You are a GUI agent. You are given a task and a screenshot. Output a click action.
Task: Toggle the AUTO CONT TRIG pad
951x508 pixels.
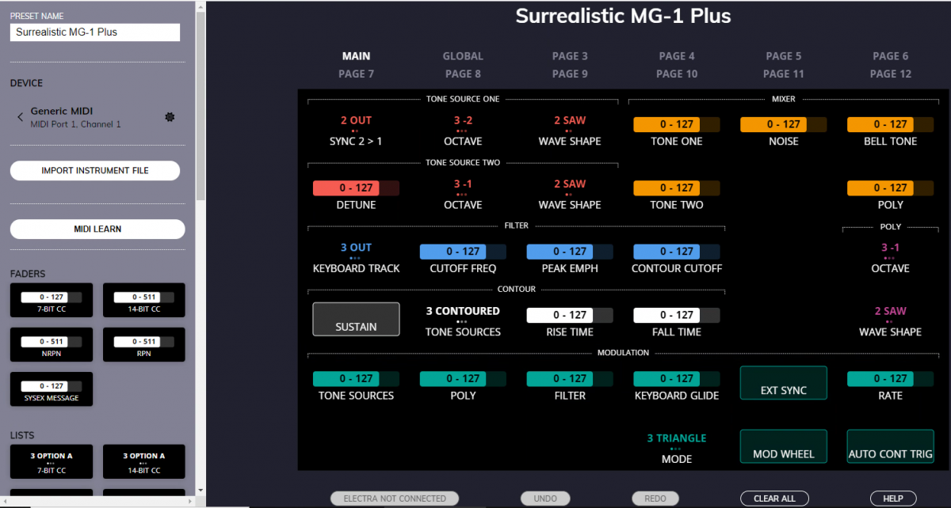click(890, 446)
